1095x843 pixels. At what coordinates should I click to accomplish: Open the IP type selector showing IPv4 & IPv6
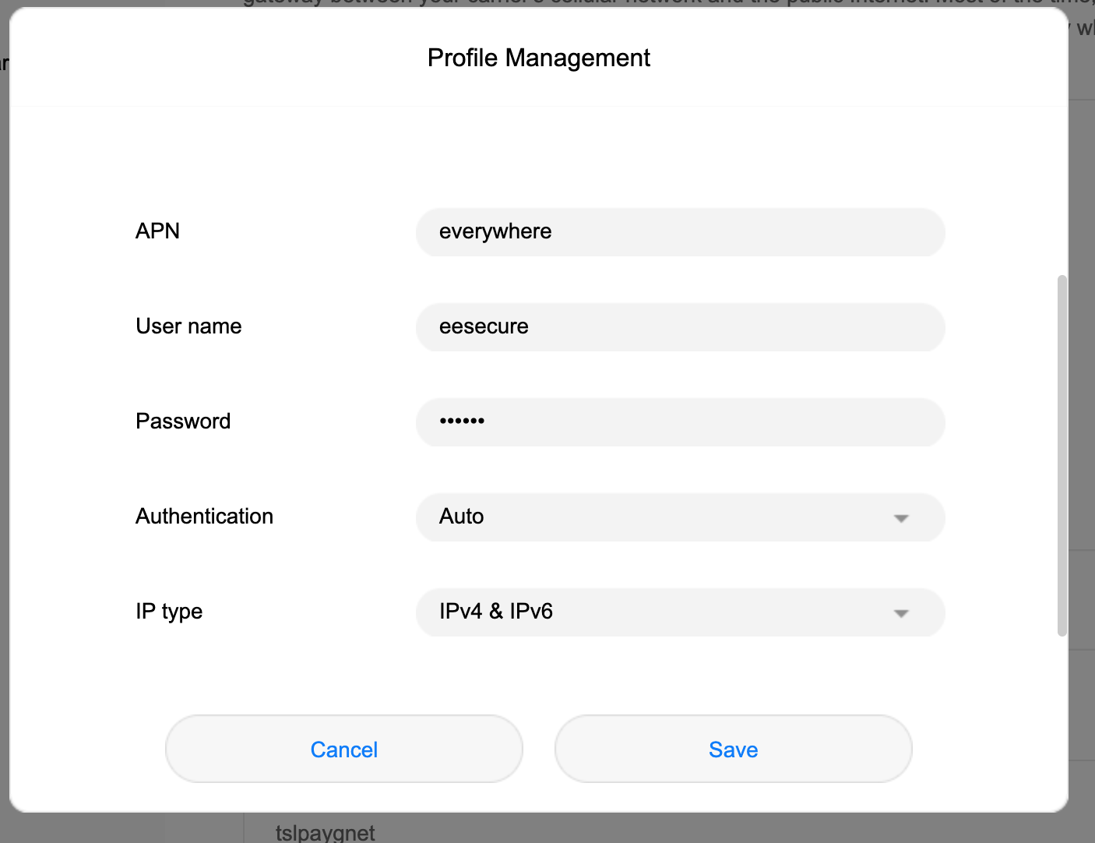(680, 613)
